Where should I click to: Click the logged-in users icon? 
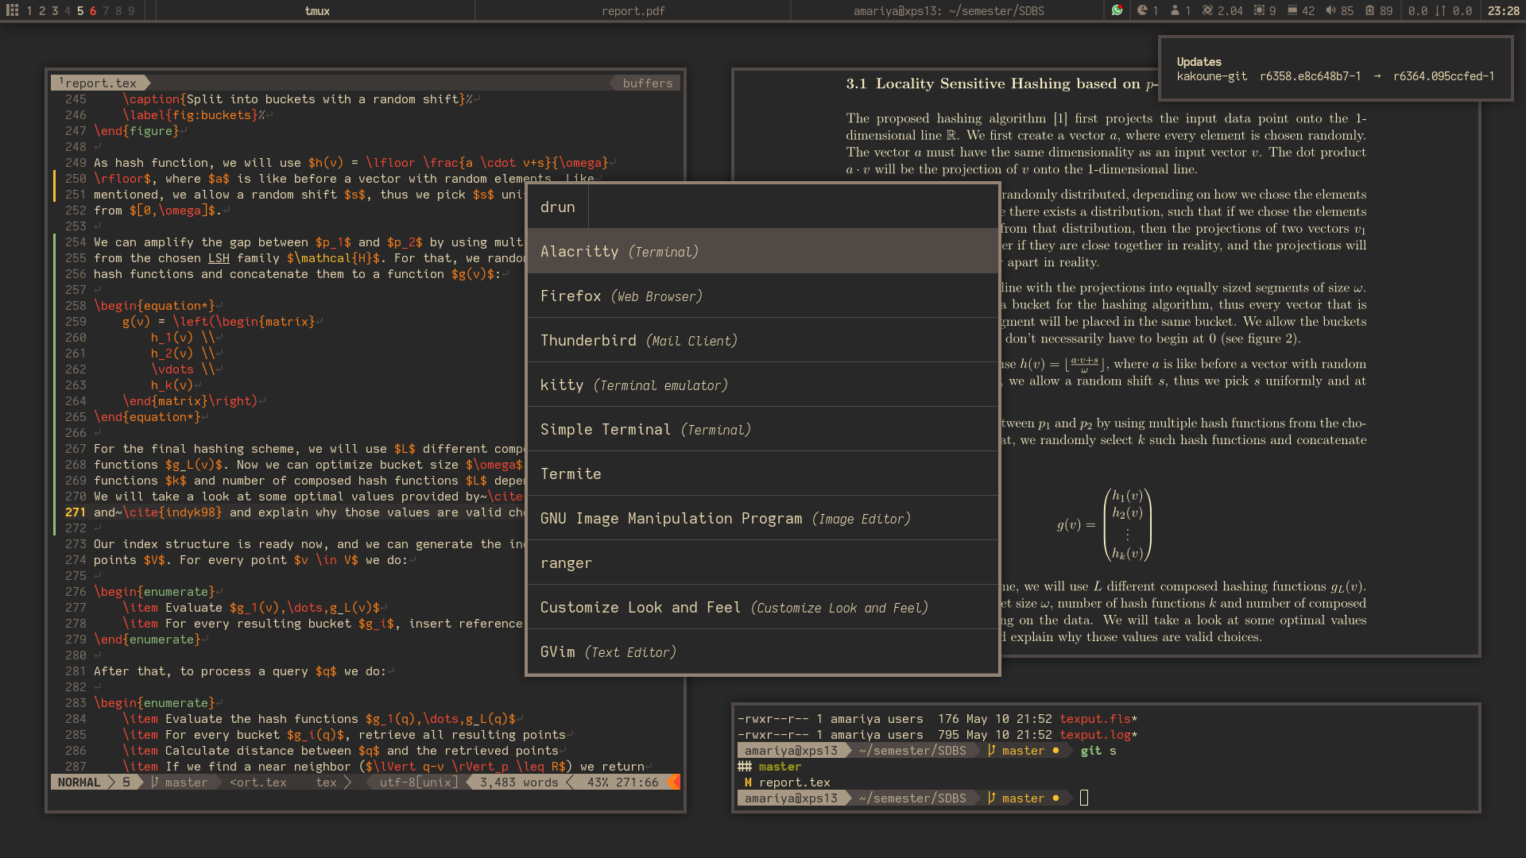(x=1175, y=10)
